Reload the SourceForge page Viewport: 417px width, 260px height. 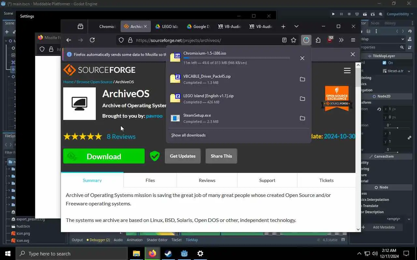tap(92, 40)
